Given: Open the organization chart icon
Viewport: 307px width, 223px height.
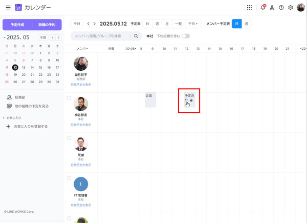Looking at the screenshot, I should click(272, 8).
